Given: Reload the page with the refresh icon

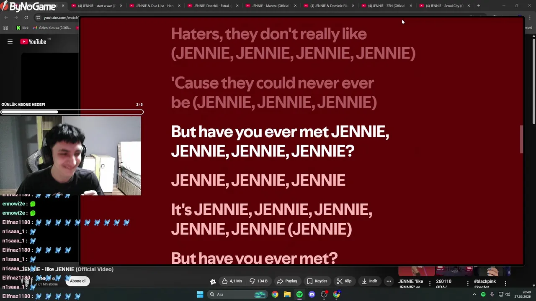Looking at the screenshot, I should point(26,18).
